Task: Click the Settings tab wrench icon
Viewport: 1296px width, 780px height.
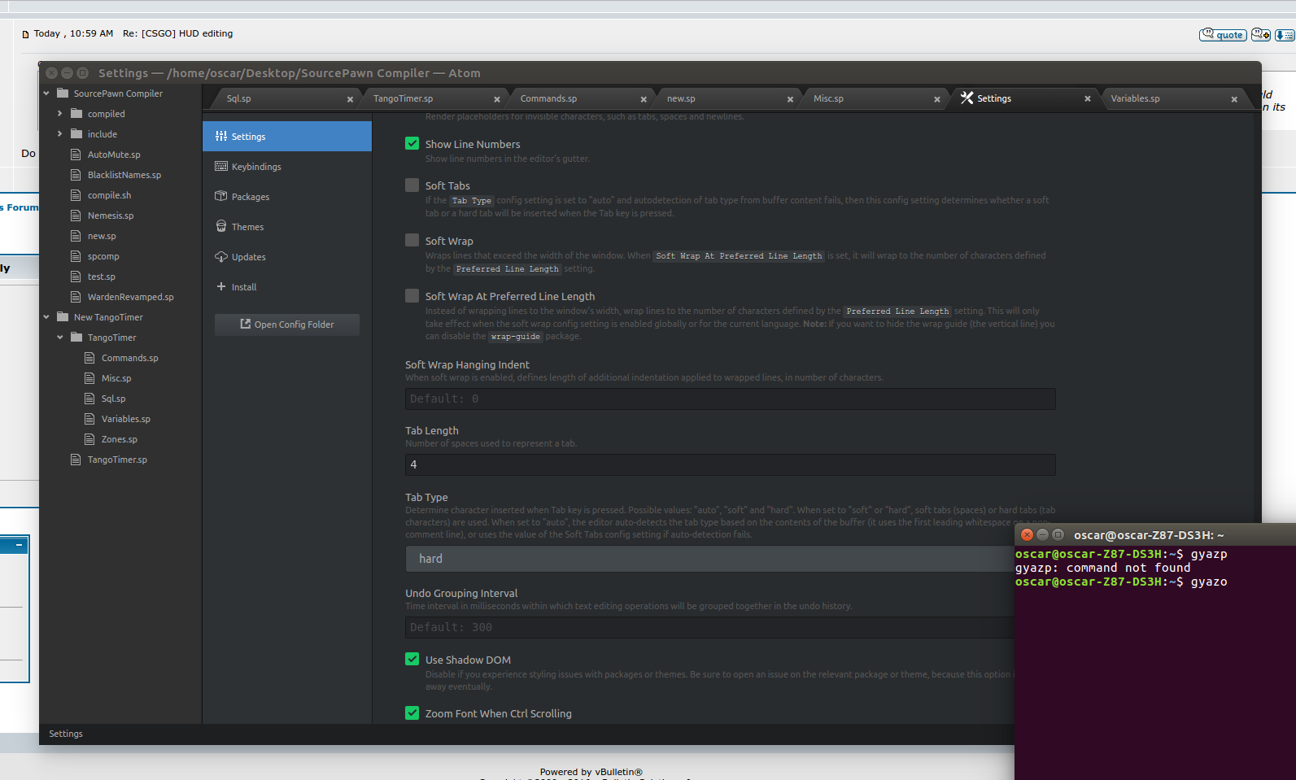Action: [967, 98]
